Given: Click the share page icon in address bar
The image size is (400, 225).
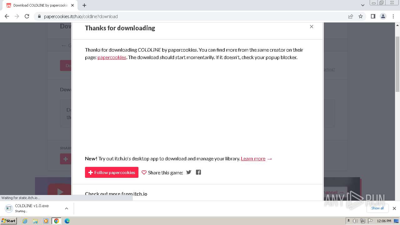Looking at the screenshot, I should pos(351,16).
